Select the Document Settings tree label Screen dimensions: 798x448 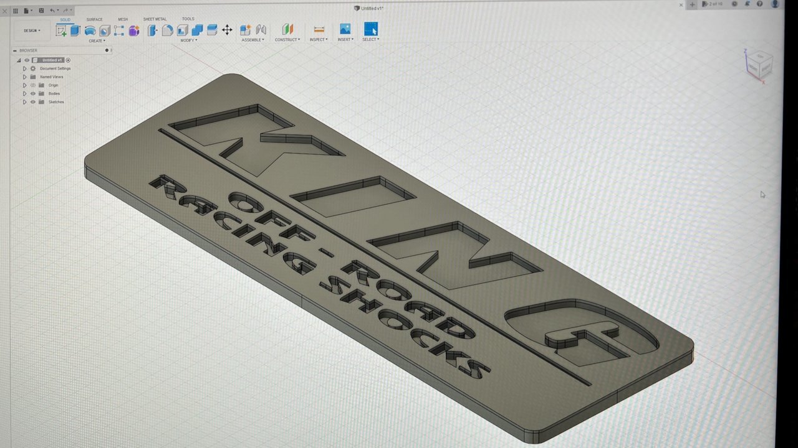(x=55, y=68)
